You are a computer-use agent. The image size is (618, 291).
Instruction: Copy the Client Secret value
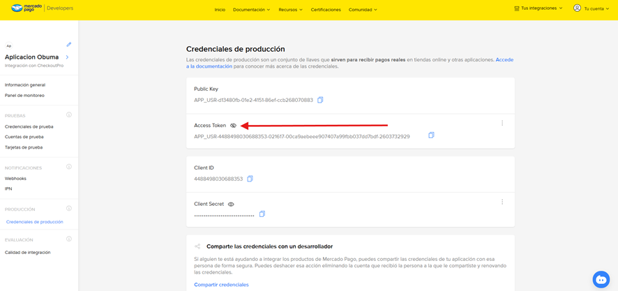point(262,214)
